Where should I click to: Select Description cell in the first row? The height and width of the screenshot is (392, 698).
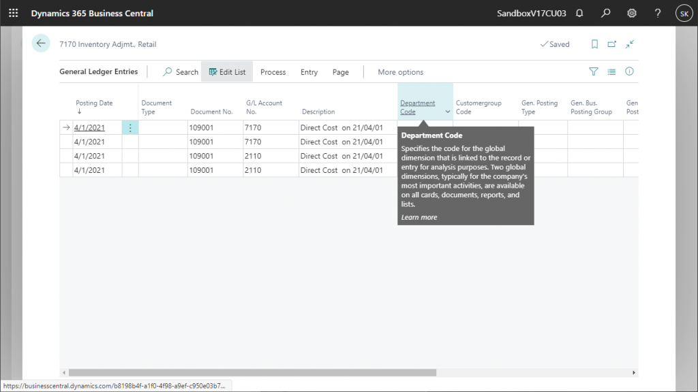[x=348, y=127]
